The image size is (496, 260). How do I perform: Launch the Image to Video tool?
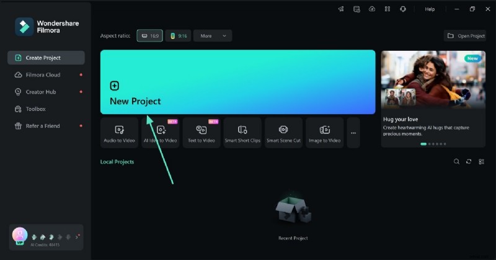pyautogui.click(x=325, y=133)
